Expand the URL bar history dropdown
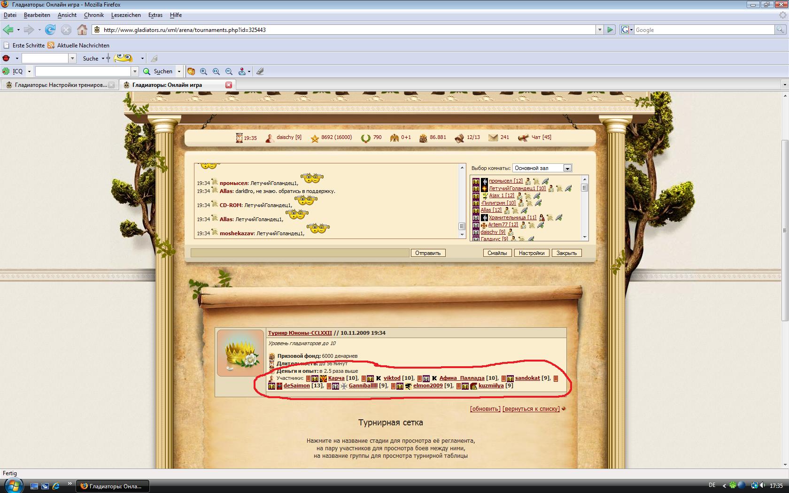Screen dimensions: 789x493 coord(600,30)
